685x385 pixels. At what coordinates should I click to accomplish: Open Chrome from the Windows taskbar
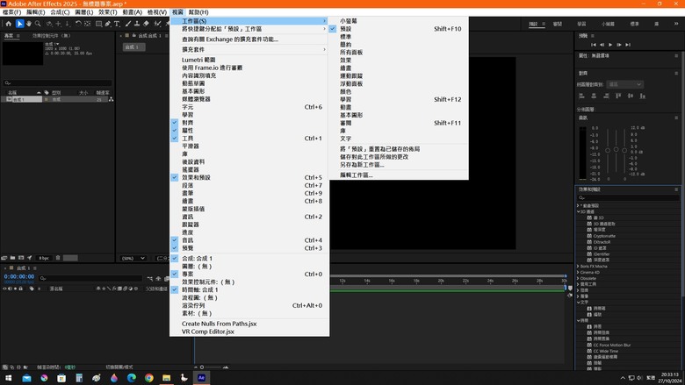tap(149, 378)
